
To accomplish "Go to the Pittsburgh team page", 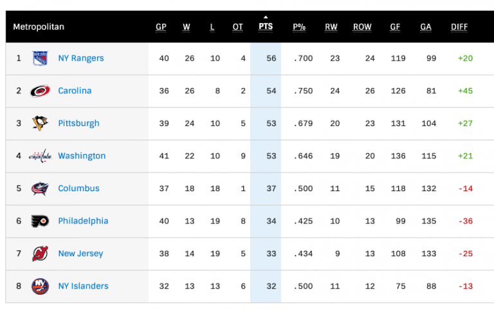I will (78, 124).
